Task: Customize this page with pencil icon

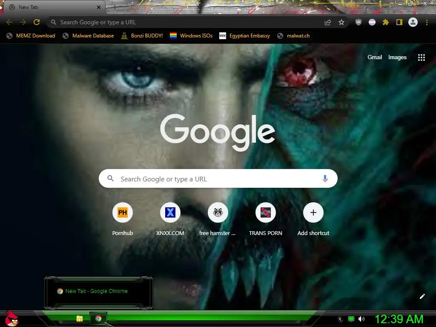Action: pyautogui.click(x=422, y=296)
